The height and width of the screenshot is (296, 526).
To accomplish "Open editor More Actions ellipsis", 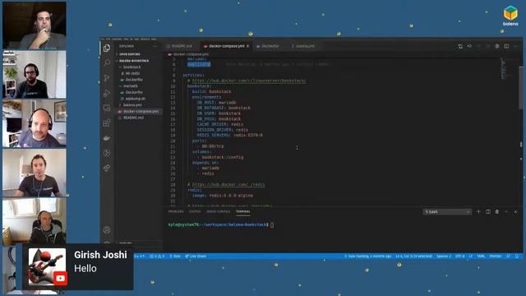I will [x=516, y=46].
